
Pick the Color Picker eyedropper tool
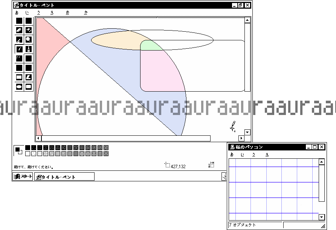tap(19, 40)
